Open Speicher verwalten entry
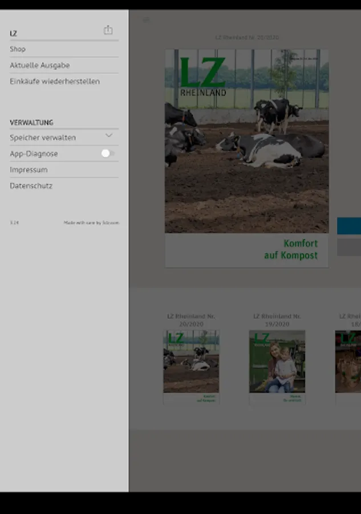This screenshot has width=361, height=514. (x=64, y=138)
